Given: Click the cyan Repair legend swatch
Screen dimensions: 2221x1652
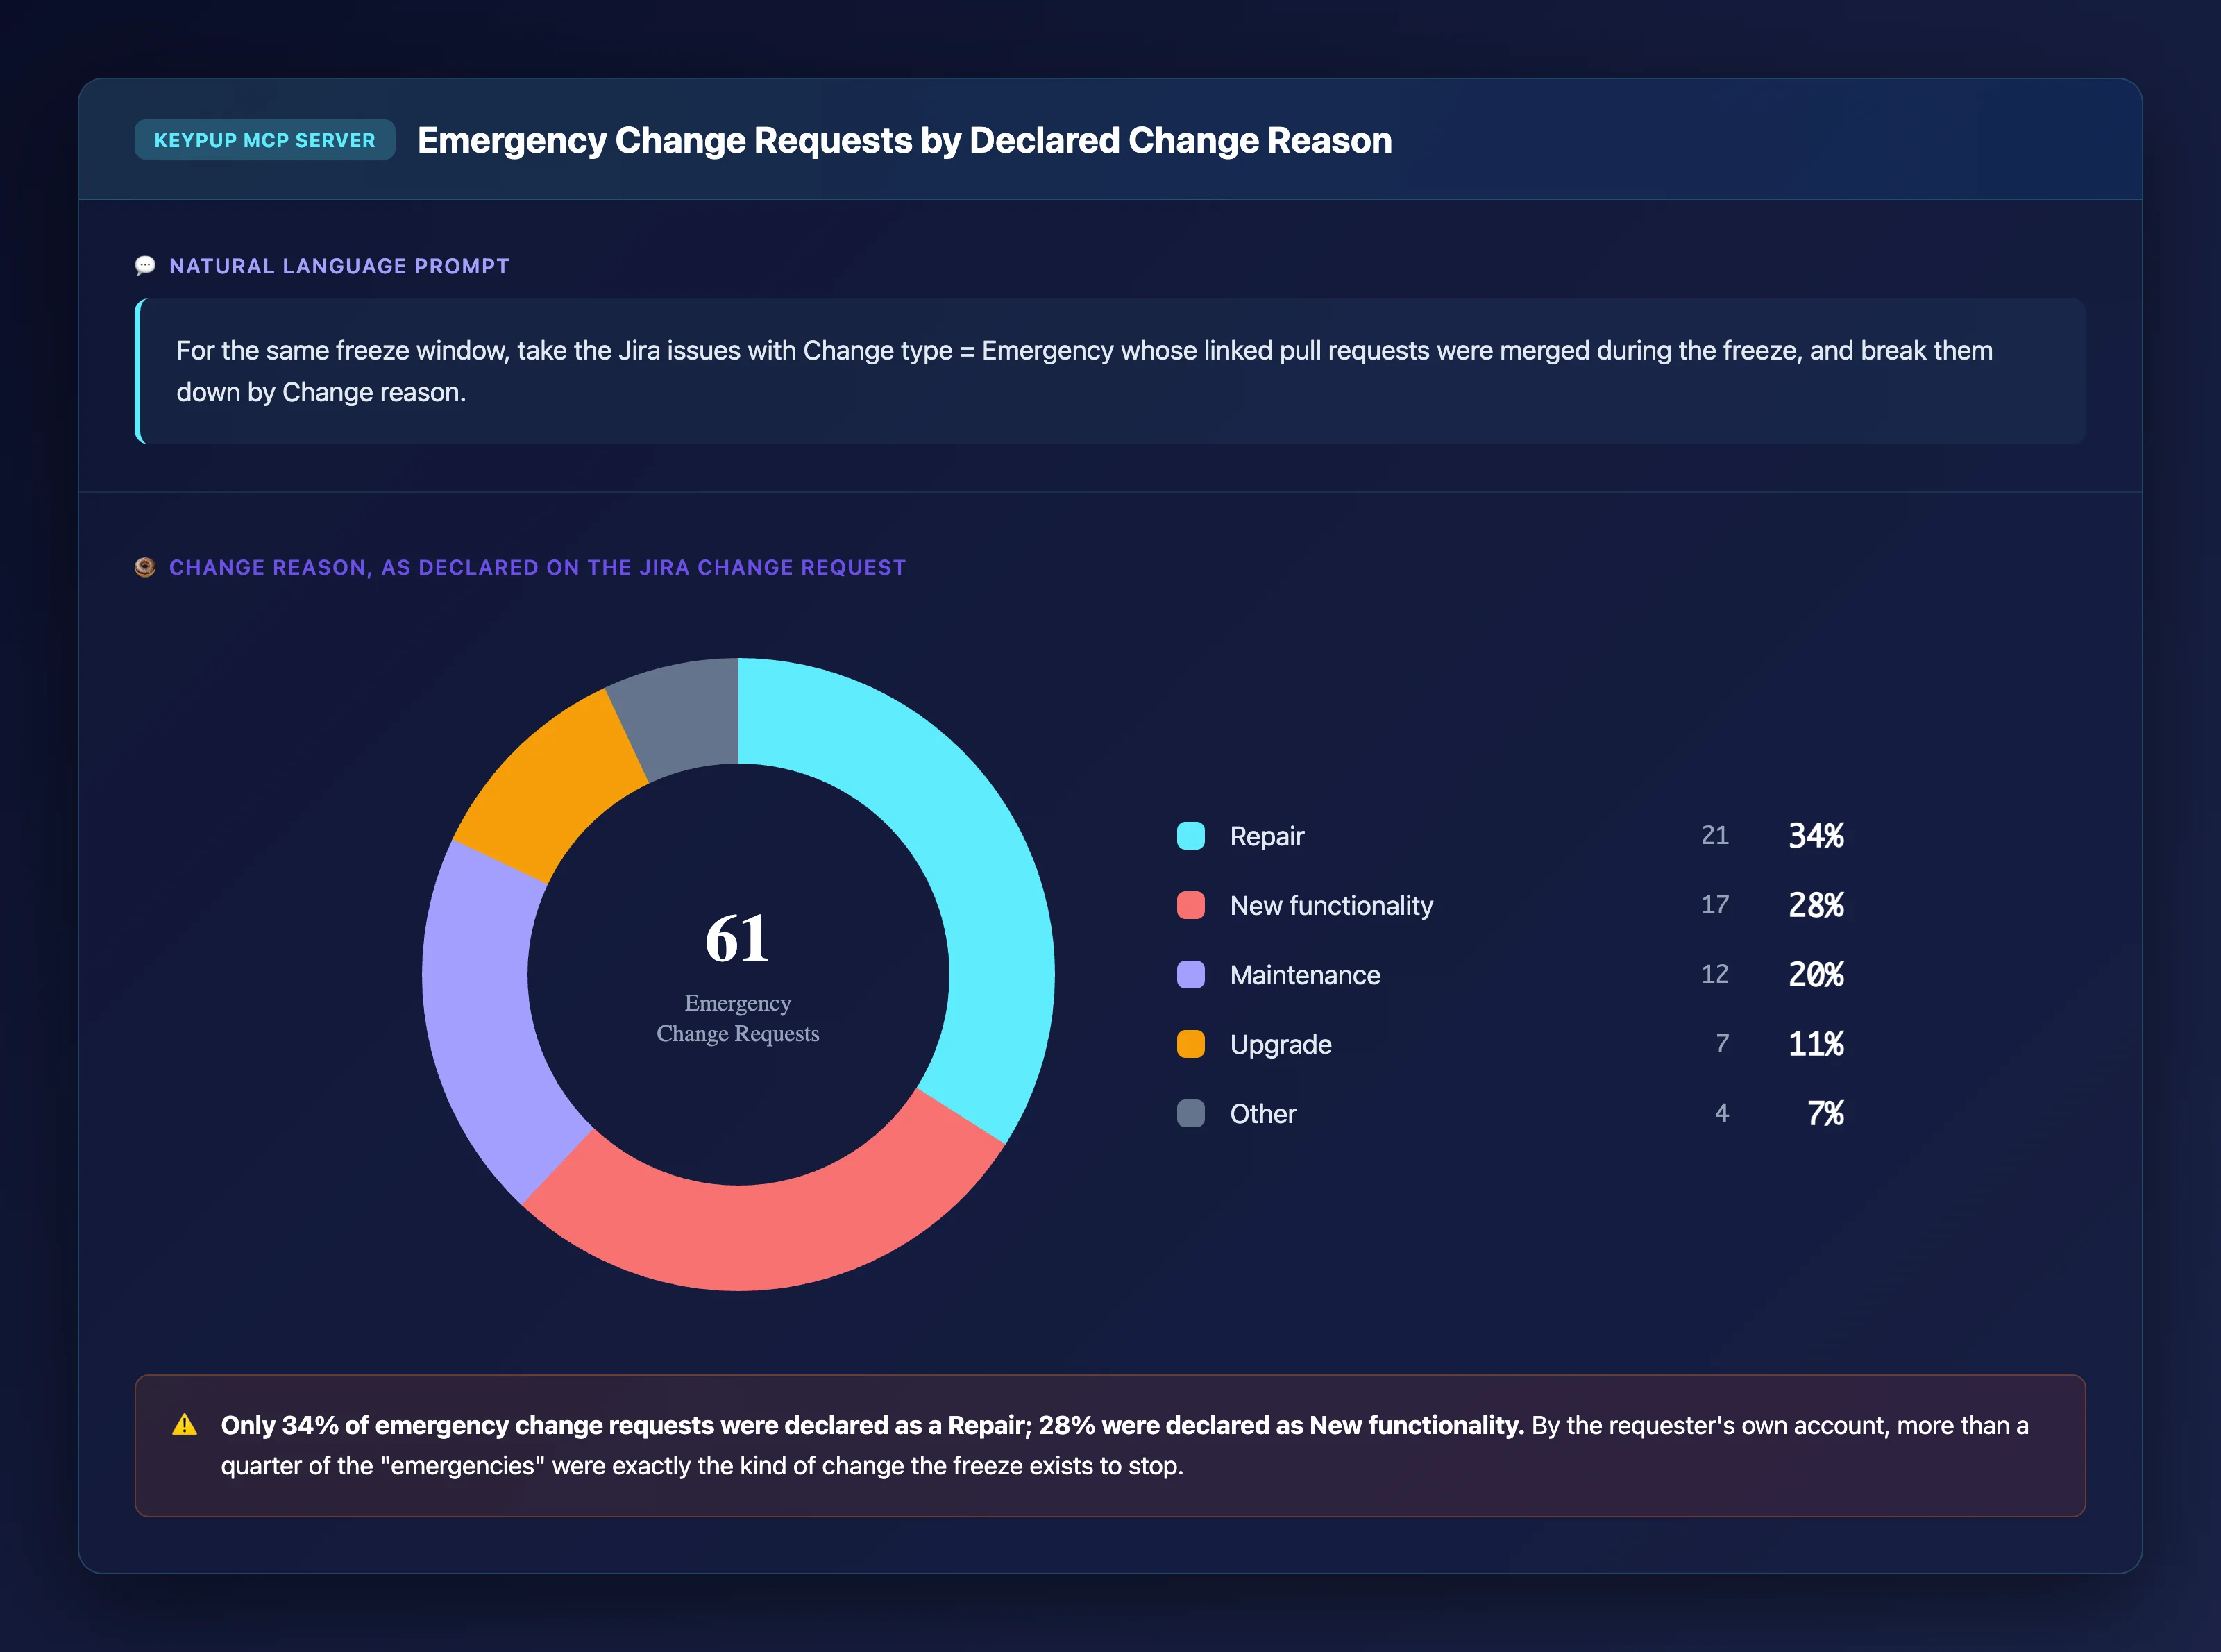Looking at the screenshot, I should point(1191,836).
